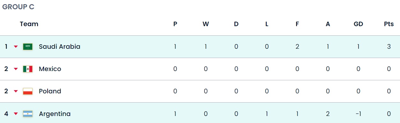Click the Argentina flag icon
400x123 pixels.
[28, 114]
